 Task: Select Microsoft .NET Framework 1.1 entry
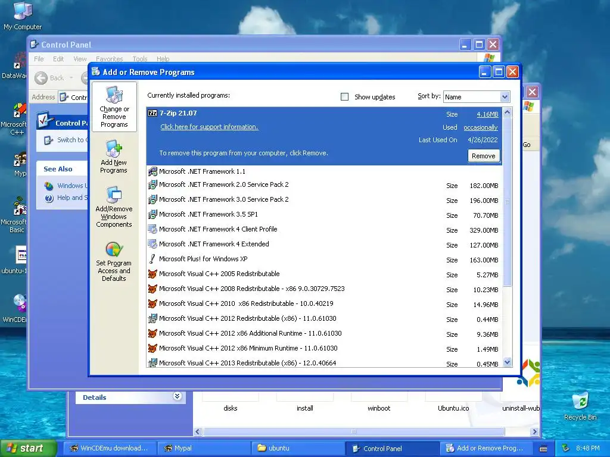click(325, 171)
